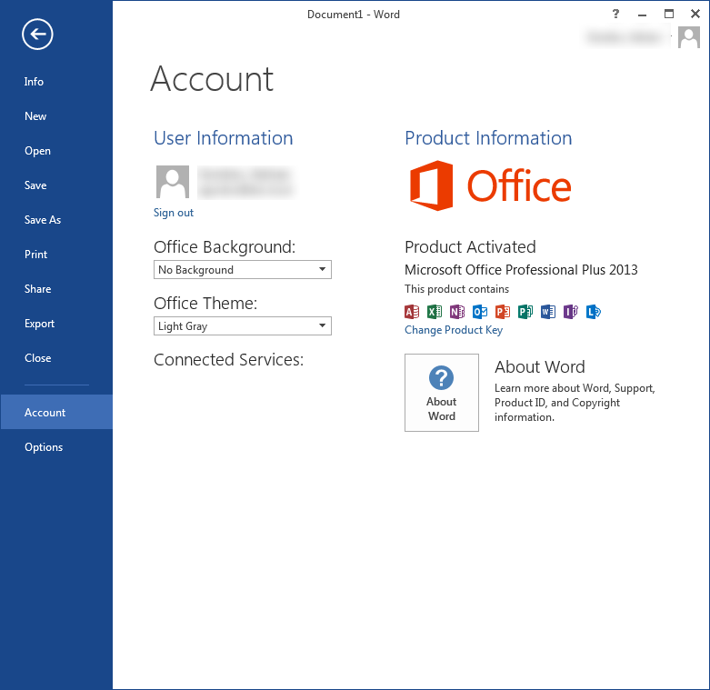This screenshot has height=690, width=710.
Task: Click 'Microsoft Office Professional Plus 2013' text
Action: pos(521,270)
